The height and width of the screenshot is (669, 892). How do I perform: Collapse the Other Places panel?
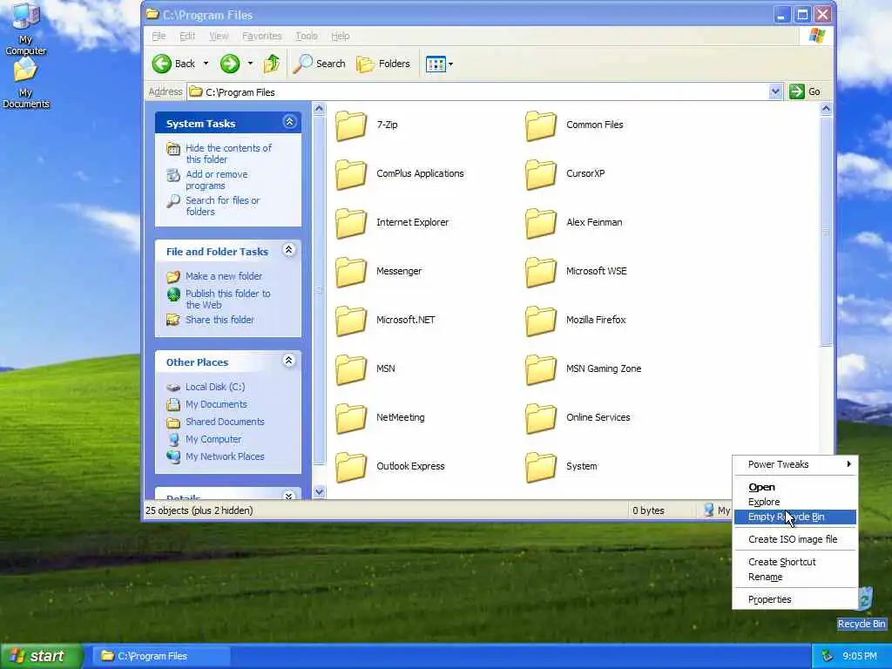(289, 360)
